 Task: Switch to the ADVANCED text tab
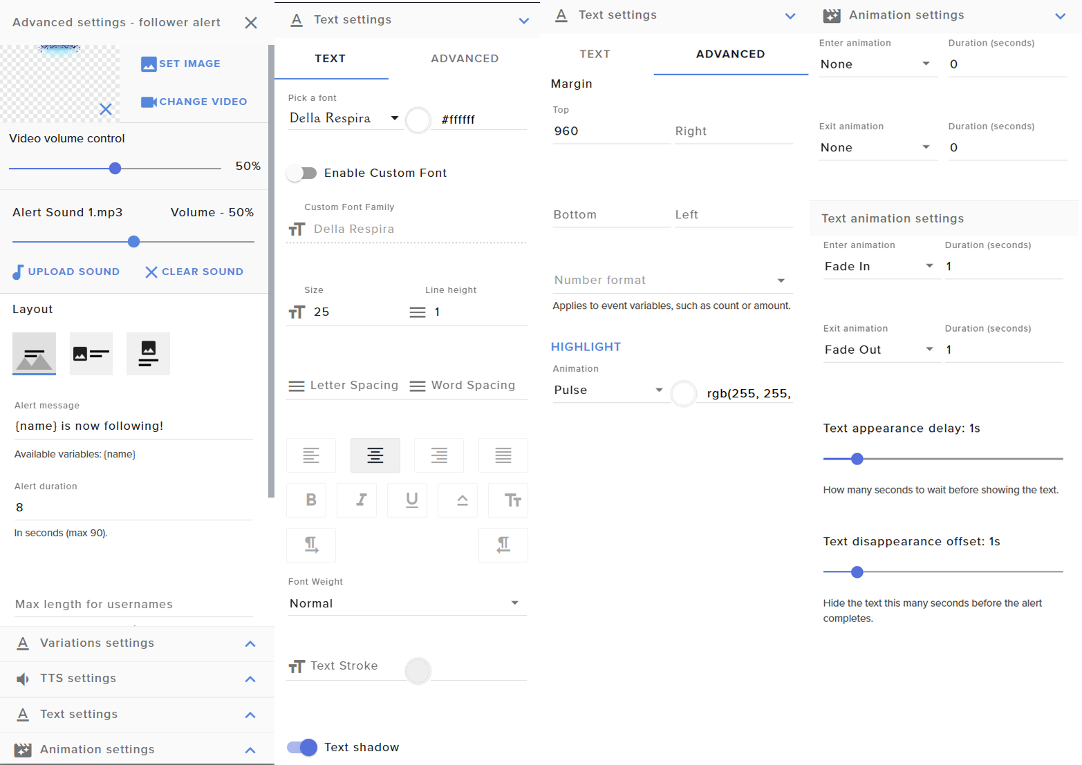(465, 59)
